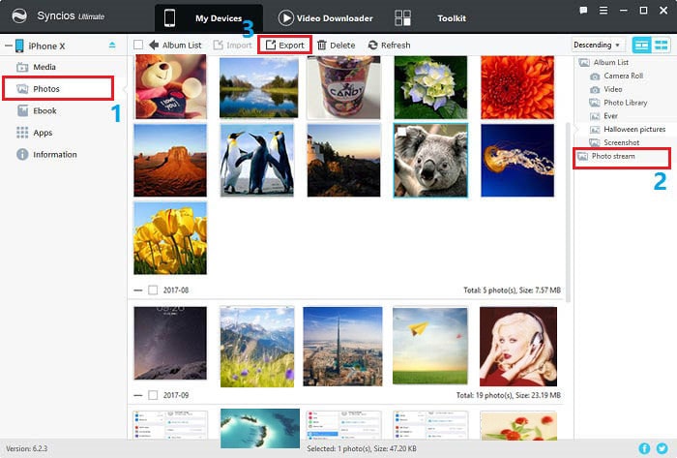The width and height of the screenshot is (677, 458).
Task: Collapse the 2017-09 photo group
Action: point(138,395)
